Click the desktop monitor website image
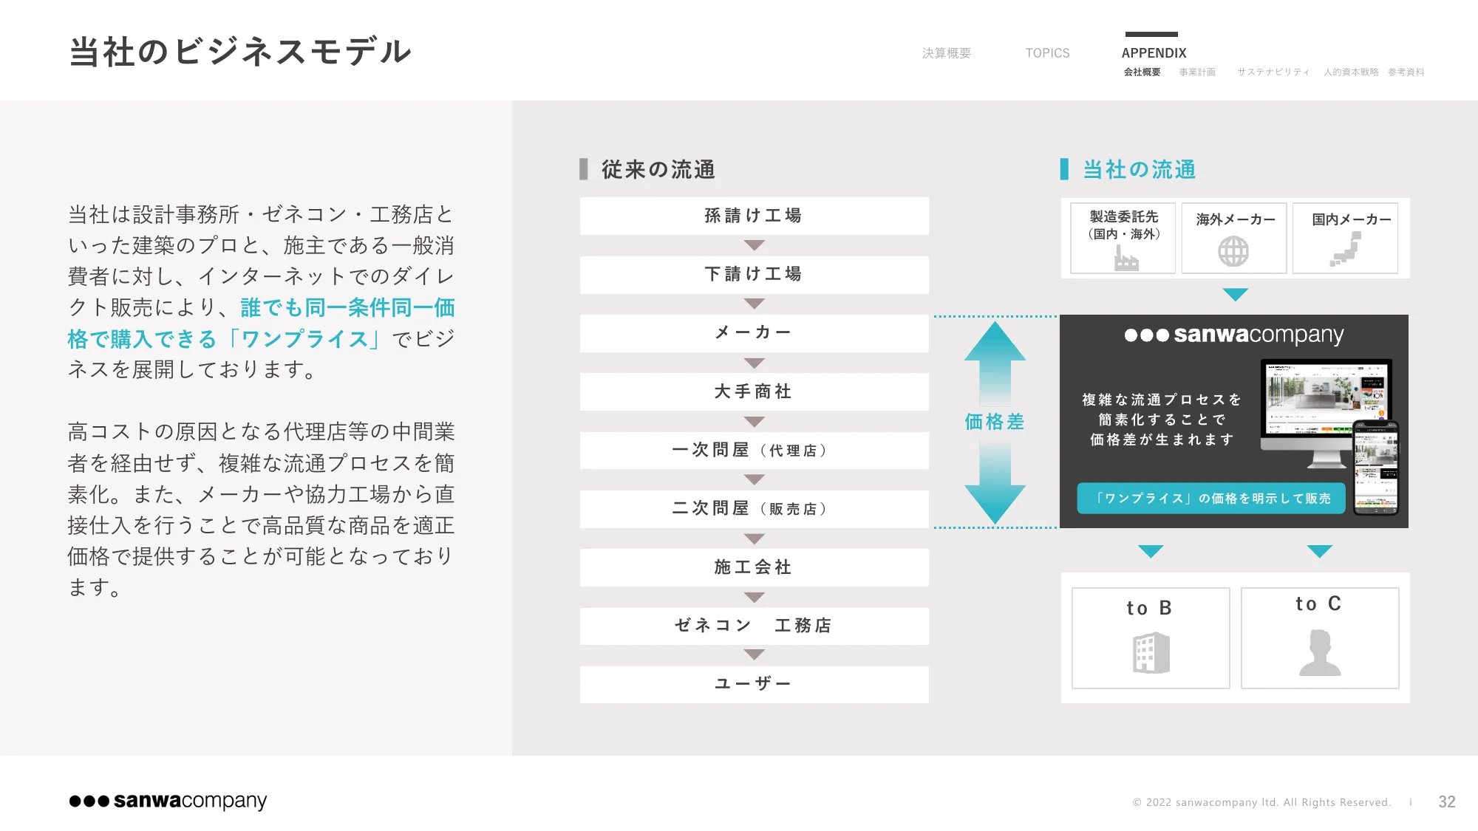 point(1326,414)
